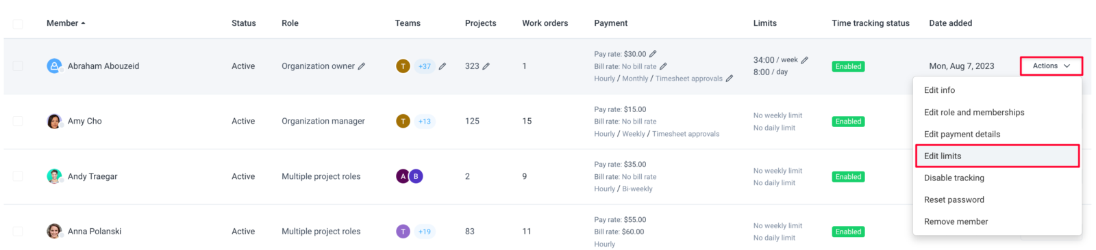This screenshot has width=1096, height=250.
Task: Show Amy Cho's +13 more teams
Action: [x=425, y=122]
